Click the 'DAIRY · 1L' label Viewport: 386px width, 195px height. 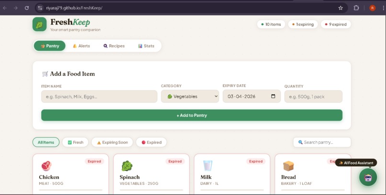pyautogui.click(x=209, y=184)
